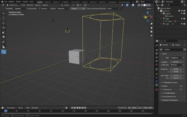Image resolution: width=187 pixels, height=117 pixels.
Task: Open the Aggiungi menu in viewport header
Action: point(38,5)
